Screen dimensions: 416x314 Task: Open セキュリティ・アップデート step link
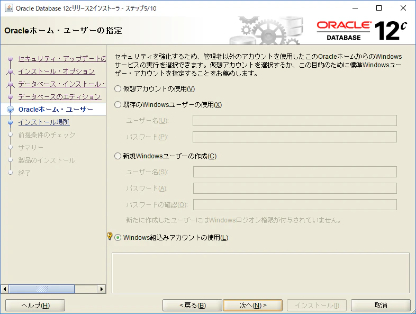62,58
